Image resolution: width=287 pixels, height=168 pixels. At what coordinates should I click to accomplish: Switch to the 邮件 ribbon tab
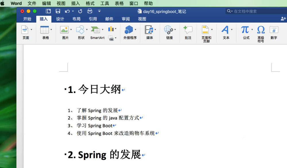point(109,19)
